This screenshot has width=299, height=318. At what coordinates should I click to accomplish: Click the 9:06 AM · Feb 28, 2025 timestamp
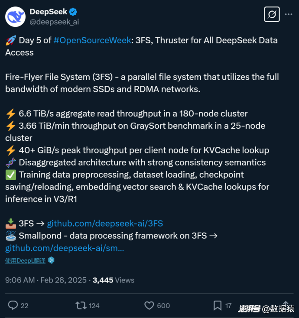point(45,280)
